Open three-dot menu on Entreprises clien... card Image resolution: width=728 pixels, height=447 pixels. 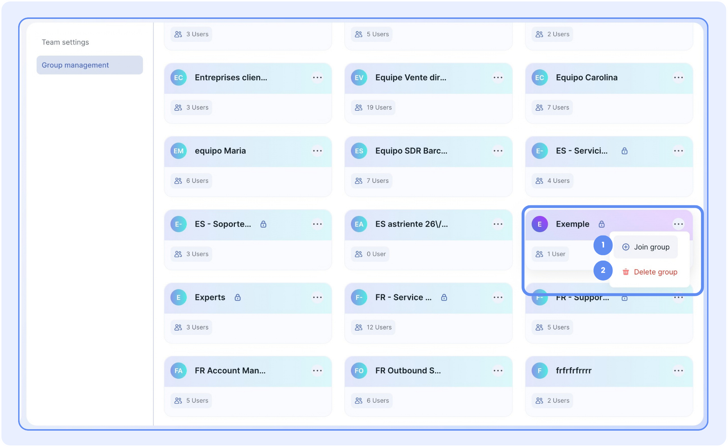click(x=317, y=77)
